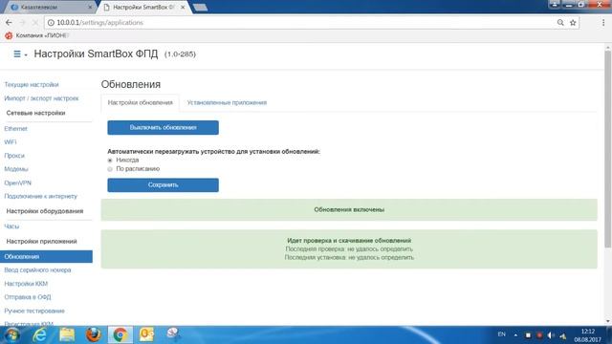The image size is (612, 344).
Task: Click the volume icon in the system tray
Action: [551, 335]
